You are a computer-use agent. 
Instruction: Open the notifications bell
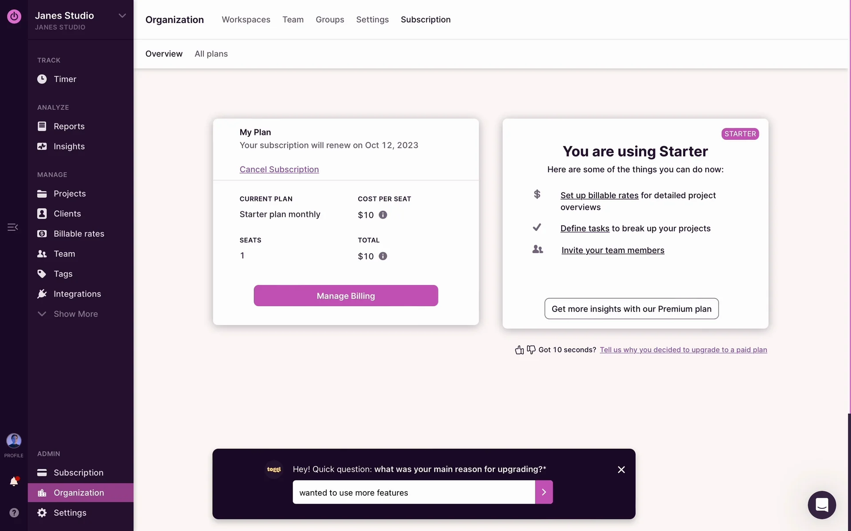click(14, 481)
